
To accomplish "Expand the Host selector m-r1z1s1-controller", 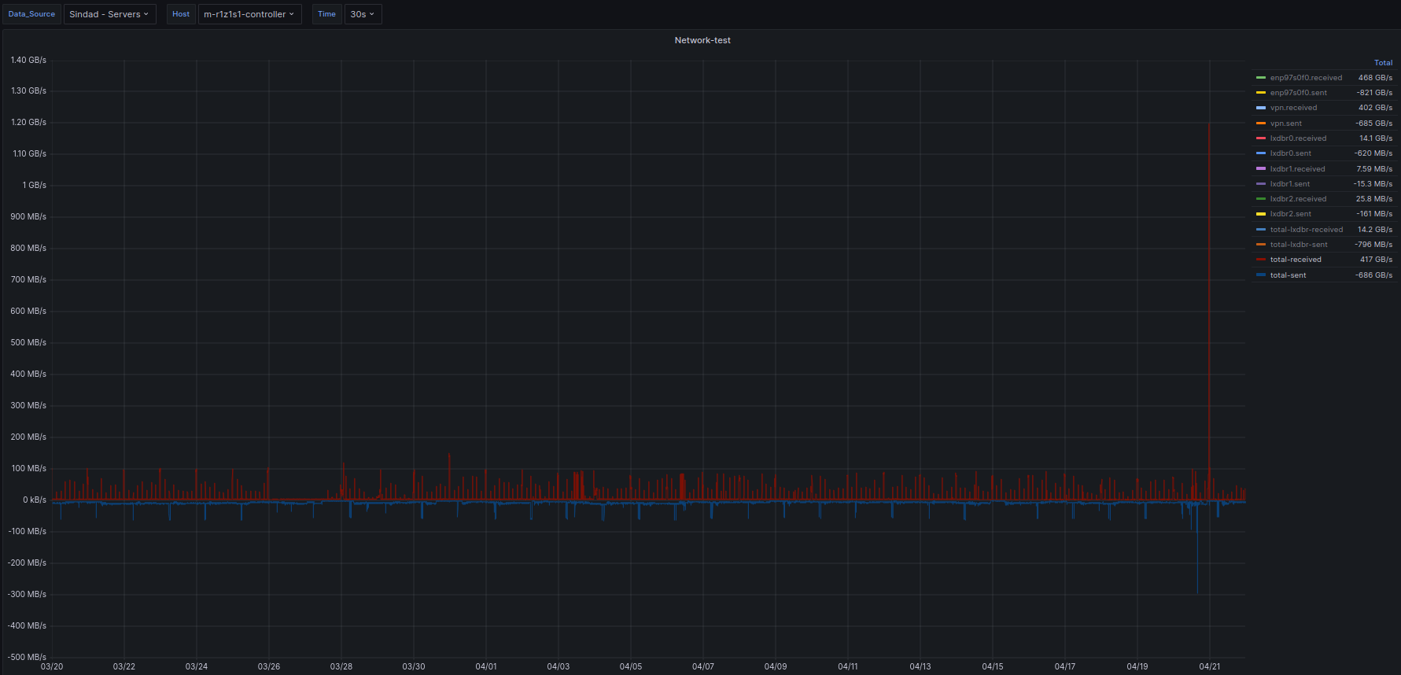I will pos(249,14).
